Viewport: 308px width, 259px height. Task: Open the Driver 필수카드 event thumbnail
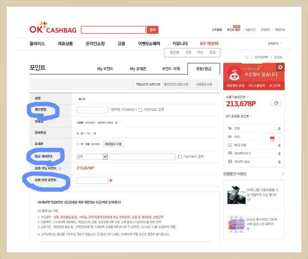[x=236, y=224]
